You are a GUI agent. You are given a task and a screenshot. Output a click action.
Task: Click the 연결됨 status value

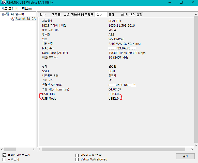pyautogui.click(x=112, y=66)
